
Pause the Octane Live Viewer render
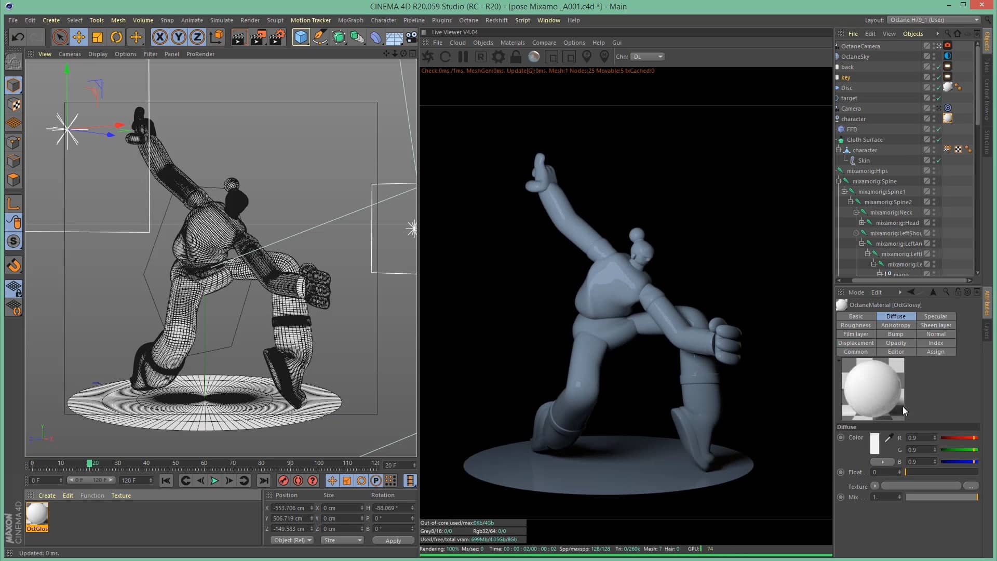[463, 57]
